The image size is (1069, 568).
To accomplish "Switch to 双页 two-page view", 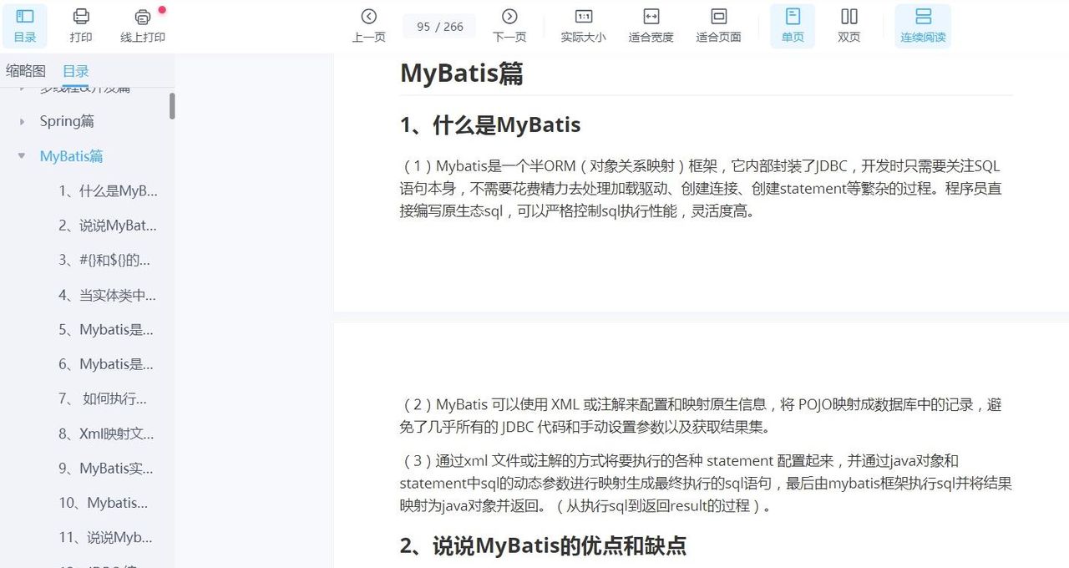I will pos(849,24).
